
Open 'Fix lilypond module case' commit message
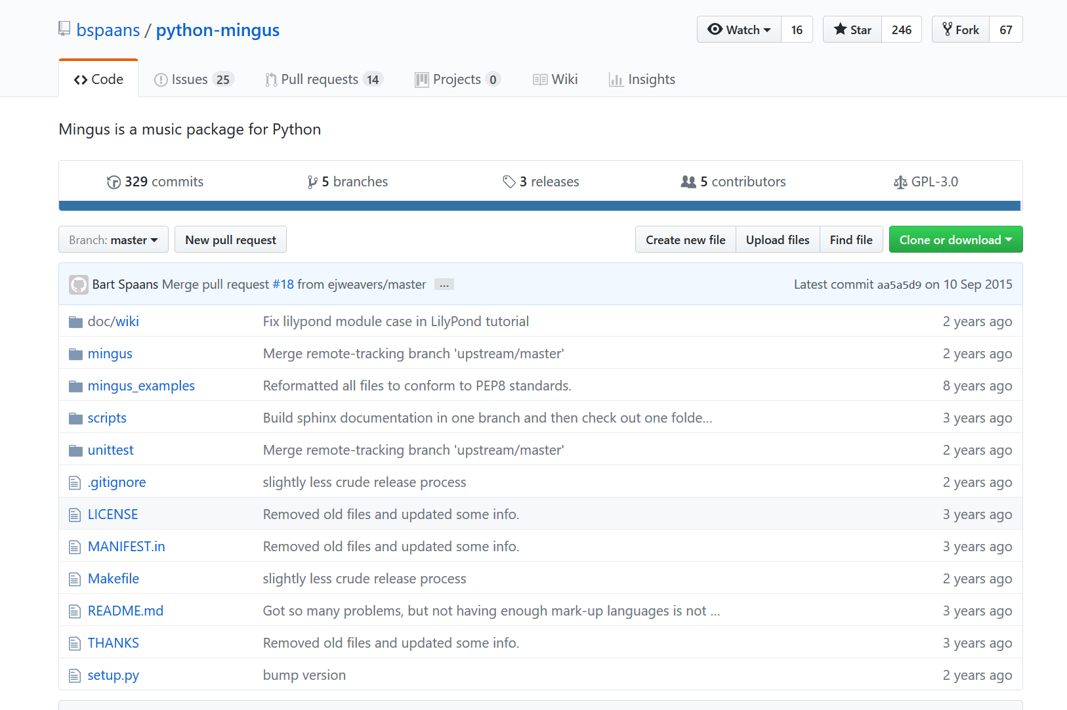coord(396,322)
